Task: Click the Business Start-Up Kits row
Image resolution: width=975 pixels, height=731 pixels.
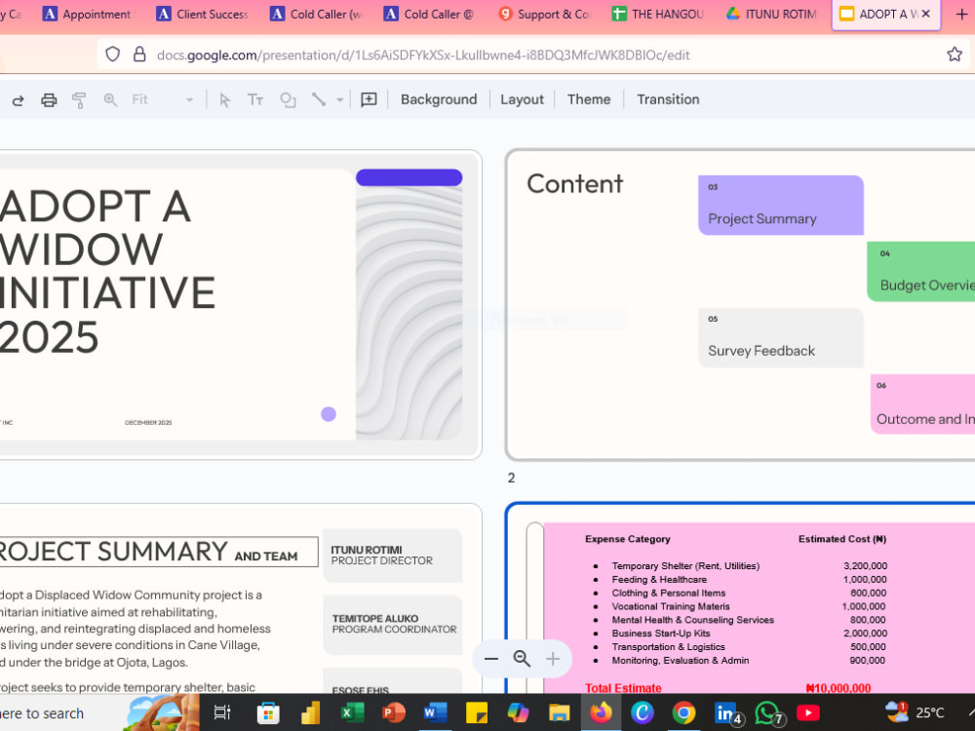Action: (x=740, y=634)
